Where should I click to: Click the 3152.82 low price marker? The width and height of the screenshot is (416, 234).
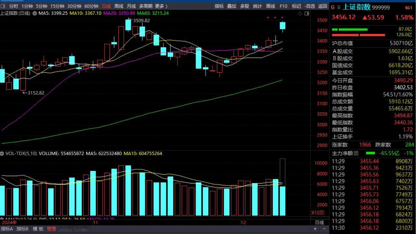(36, 93)
